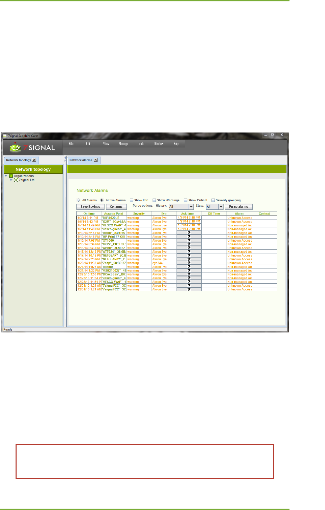Click the 7SIGNAL logo icon

[15, 148]
